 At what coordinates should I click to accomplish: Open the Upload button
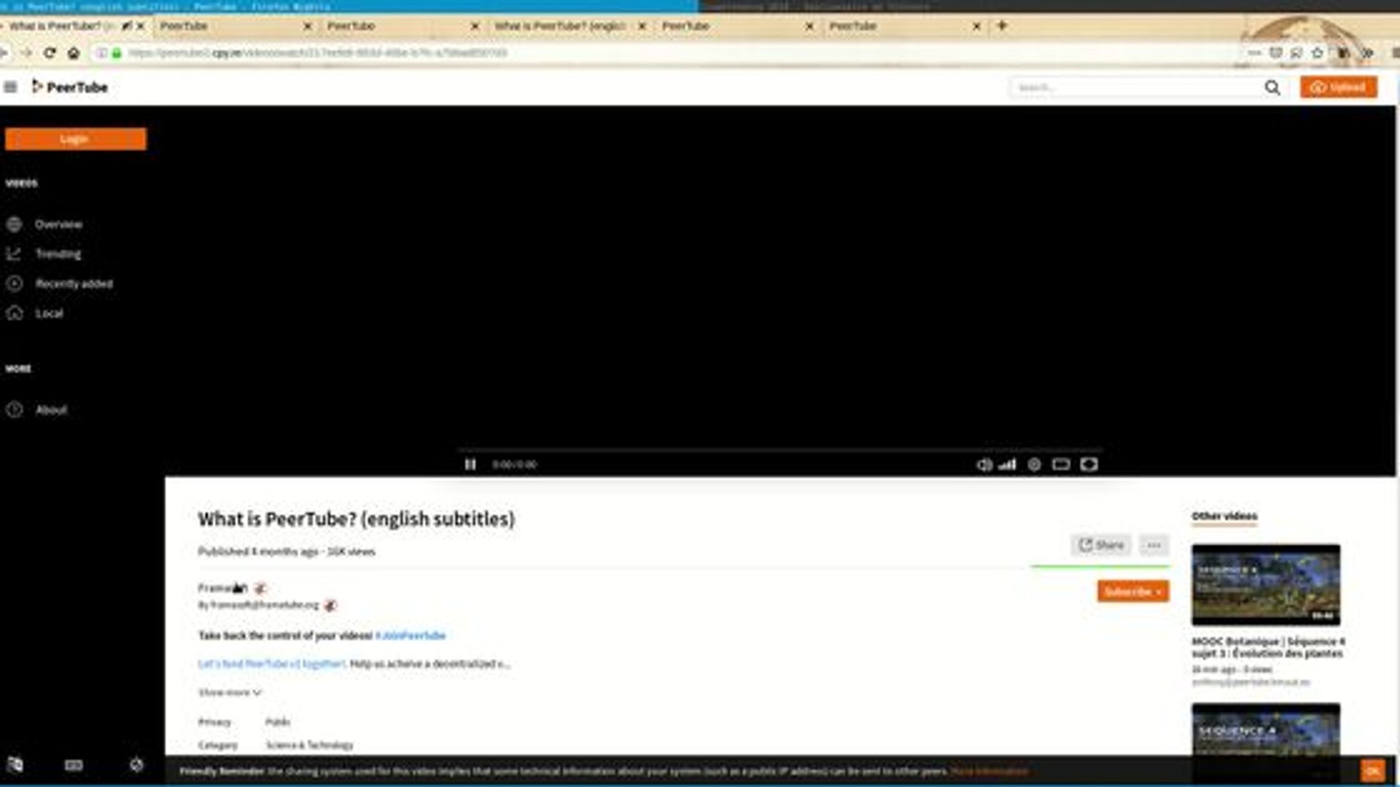(x=1339, y=87)
